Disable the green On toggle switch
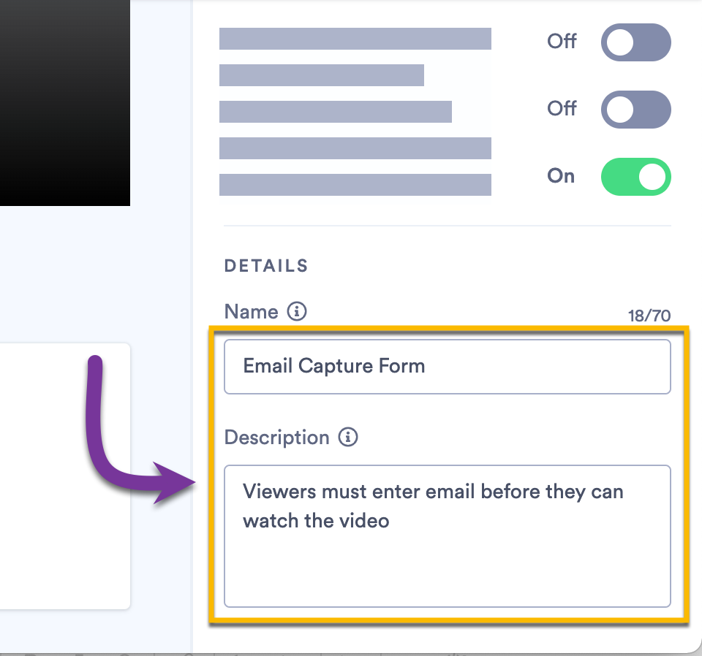Screen dimensions: 702x656 [635, 177]
